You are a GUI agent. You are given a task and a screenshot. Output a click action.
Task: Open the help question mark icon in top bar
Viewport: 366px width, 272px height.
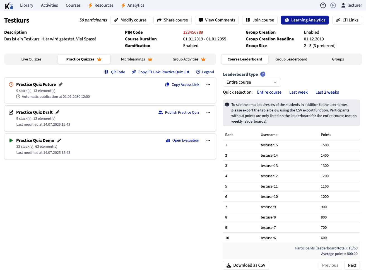pyautogui.click(x=323, y=5)
